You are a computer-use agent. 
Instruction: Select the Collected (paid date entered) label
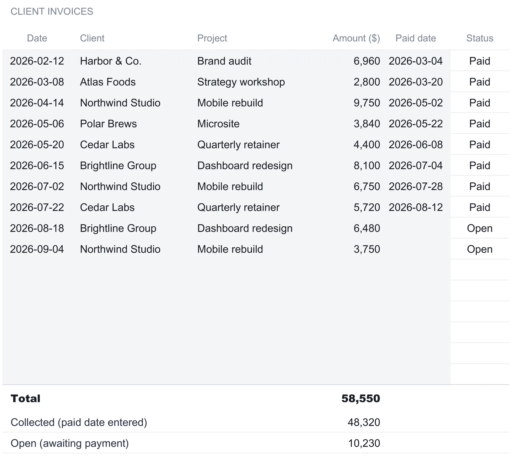point(79,422)
